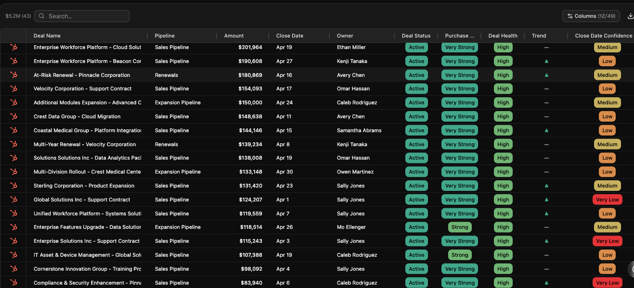The width and height of the screenshot is (634, 288).
Task: Click the Active status on IT Asset Management row
Action: 416,255
